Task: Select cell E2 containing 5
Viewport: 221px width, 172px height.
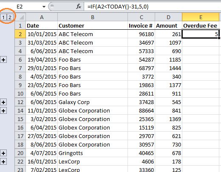Action: [201, 34]
